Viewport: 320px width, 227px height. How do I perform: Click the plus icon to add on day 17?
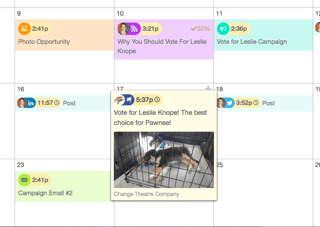[208, 88]
